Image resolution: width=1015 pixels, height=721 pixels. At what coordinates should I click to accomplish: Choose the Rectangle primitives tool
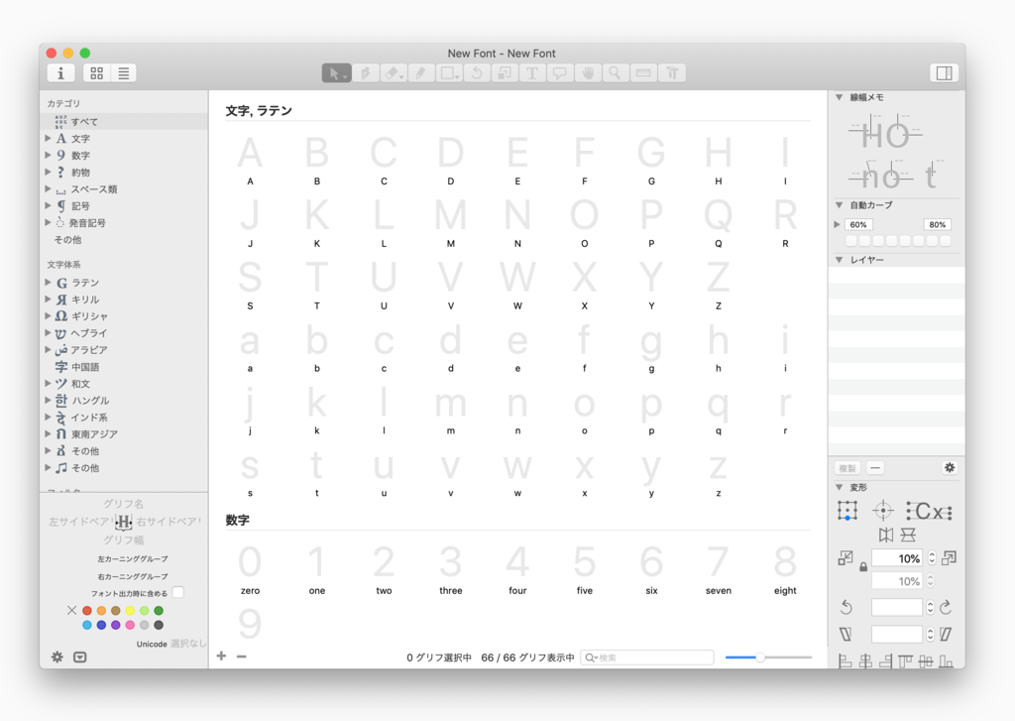449,73
